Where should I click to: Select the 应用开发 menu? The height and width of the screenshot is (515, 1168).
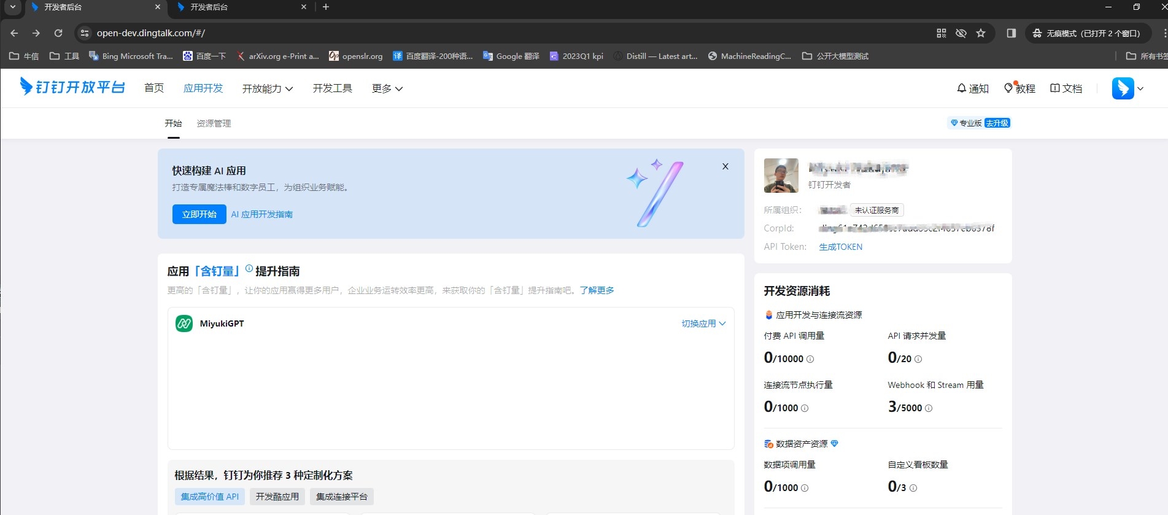point(203,88)
